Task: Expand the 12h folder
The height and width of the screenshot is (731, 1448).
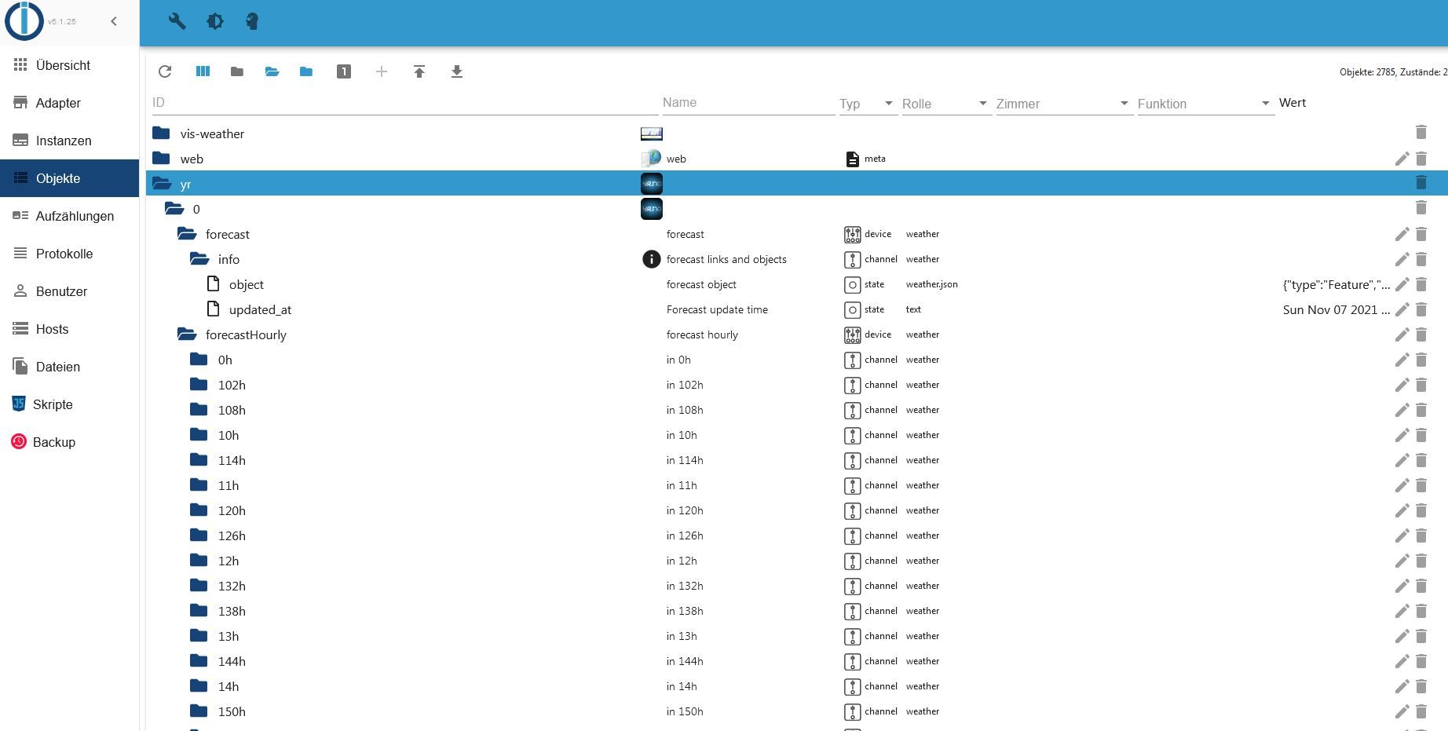Action: coord(199,561)
